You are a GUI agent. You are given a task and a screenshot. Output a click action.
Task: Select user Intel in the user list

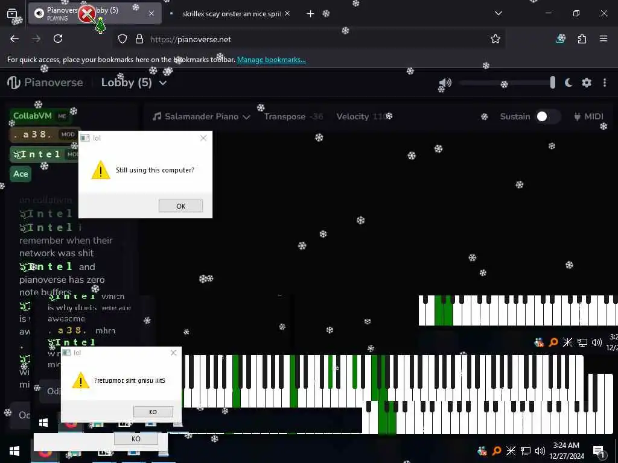tap(44, 154)
